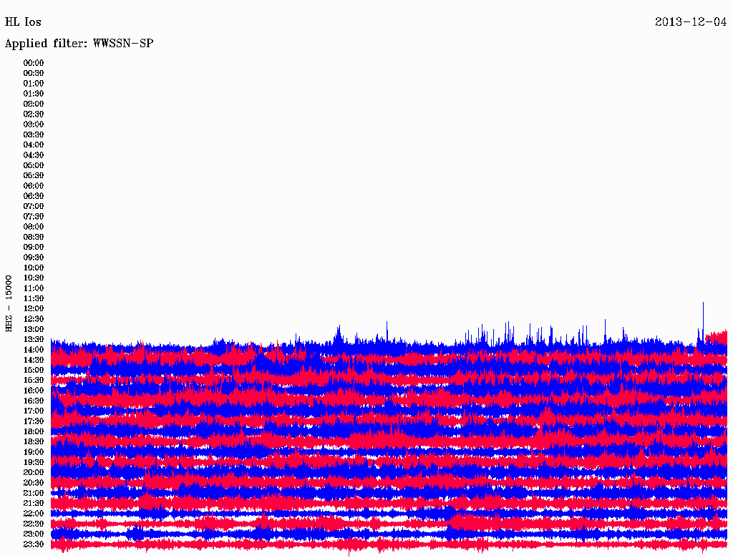Click the 23:00 time label

(34, 534)
